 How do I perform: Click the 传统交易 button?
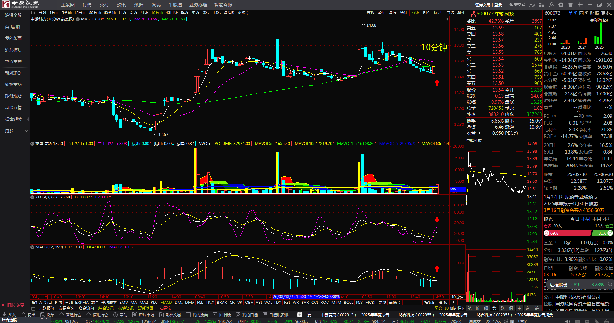click(x=517, y=5)
